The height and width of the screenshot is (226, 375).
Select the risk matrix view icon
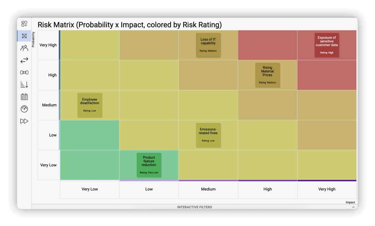click(24, 36)
